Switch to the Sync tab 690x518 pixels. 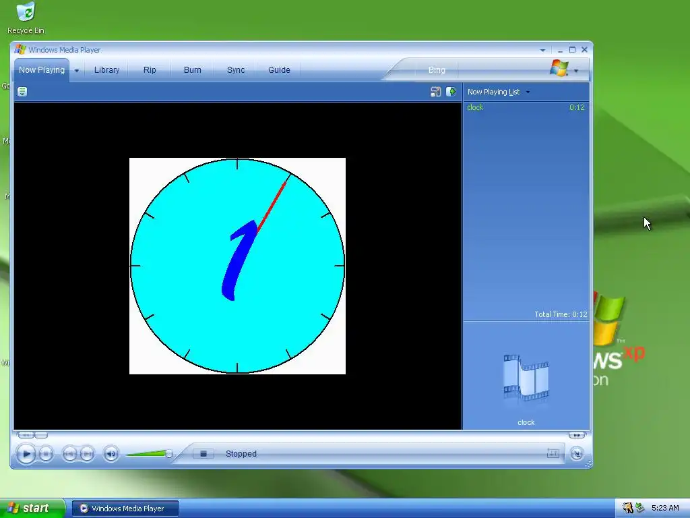pos(235,70)
